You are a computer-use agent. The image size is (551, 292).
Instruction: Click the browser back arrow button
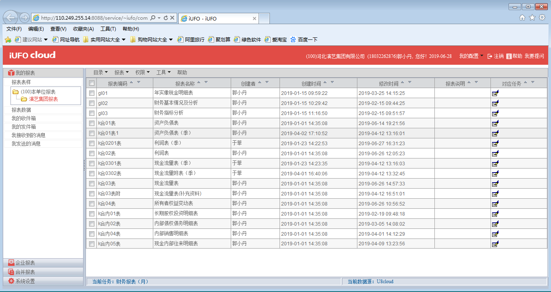tap(11, 18)
